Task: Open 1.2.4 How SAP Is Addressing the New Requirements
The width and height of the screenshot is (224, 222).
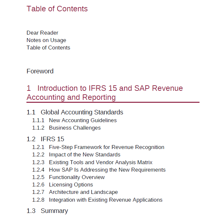Action: 99,170
